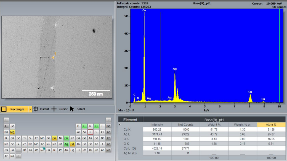Select Zinc (Zn) in periodic table
287x161 pixels.
click(72, 138)
